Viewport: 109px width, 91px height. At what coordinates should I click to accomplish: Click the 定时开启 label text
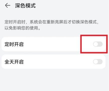click(14, 44)
